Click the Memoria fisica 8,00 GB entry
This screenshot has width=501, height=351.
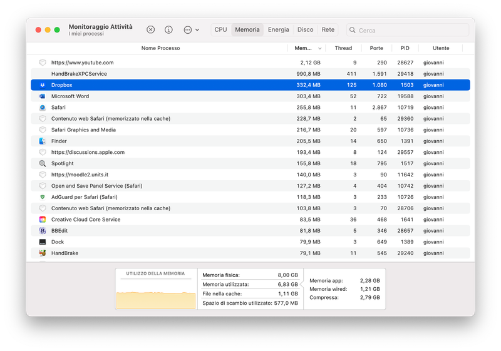(250, 275)
